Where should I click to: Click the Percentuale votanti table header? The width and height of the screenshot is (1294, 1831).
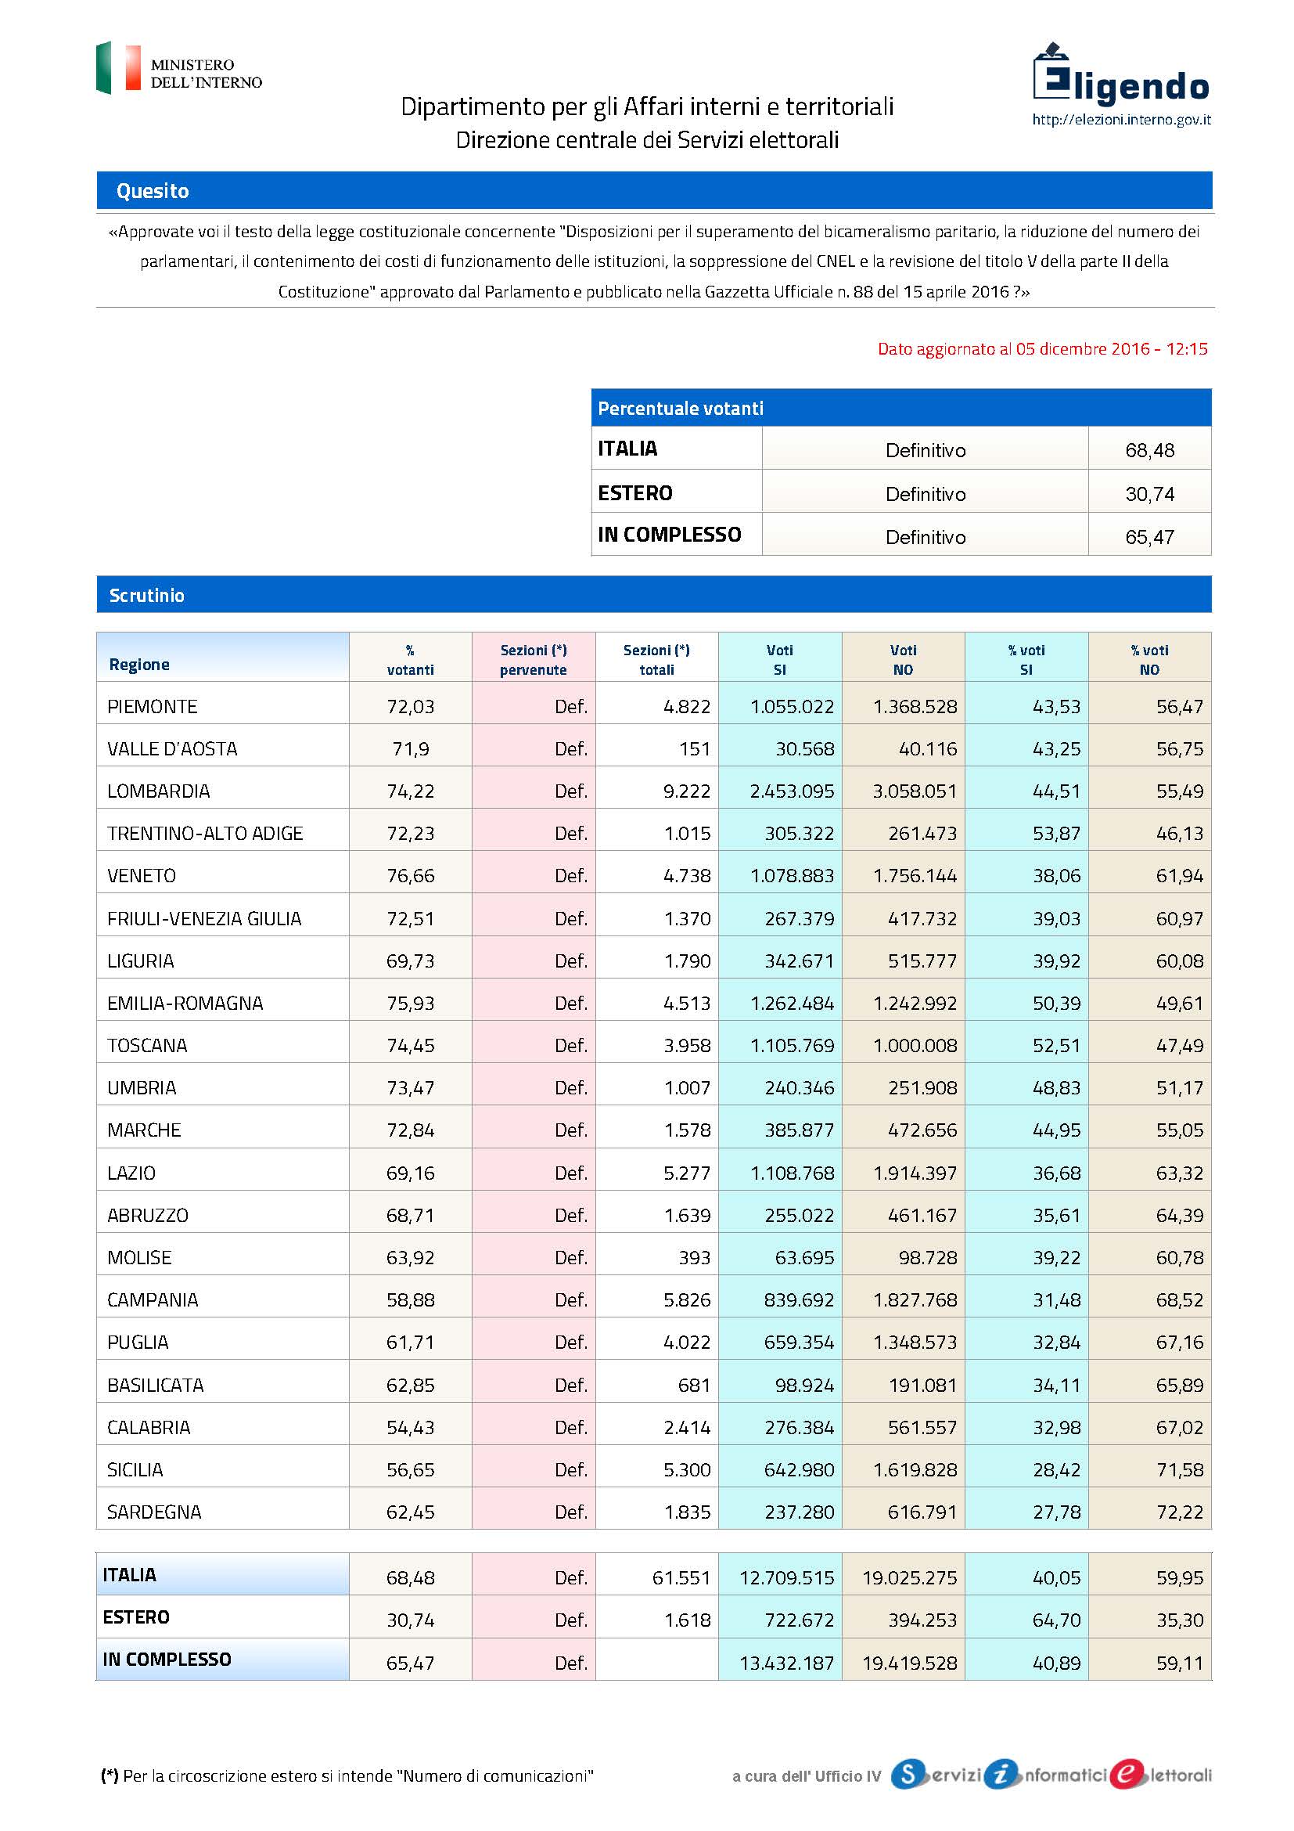tap(901, 408)
